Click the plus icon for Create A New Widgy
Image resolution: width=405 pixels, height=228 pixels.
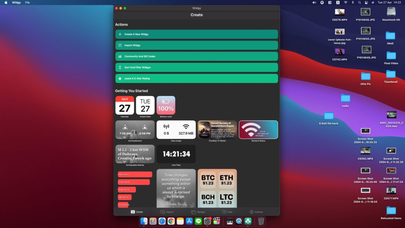pyautogui.click(x=120, y=34)
